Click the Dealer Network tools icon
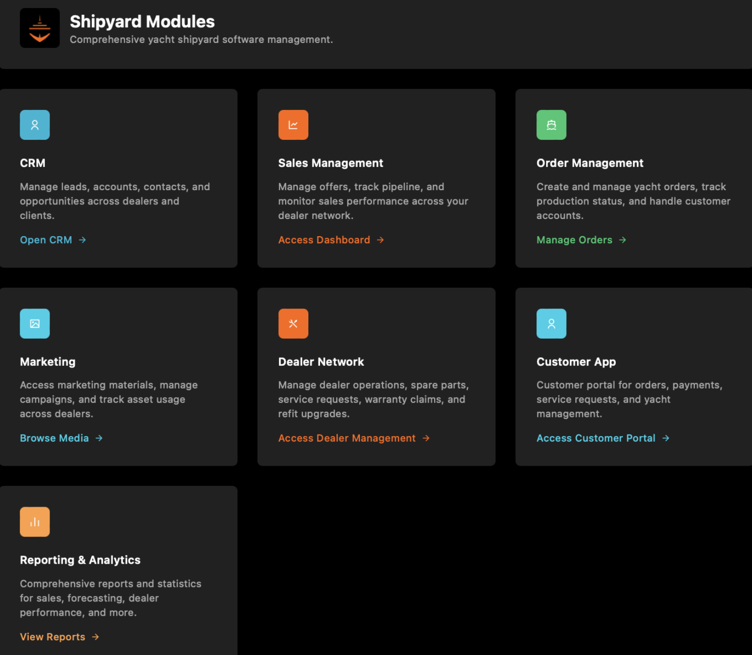Image resolution: width=752 pixels, height=655 pixels. (293, 323)
